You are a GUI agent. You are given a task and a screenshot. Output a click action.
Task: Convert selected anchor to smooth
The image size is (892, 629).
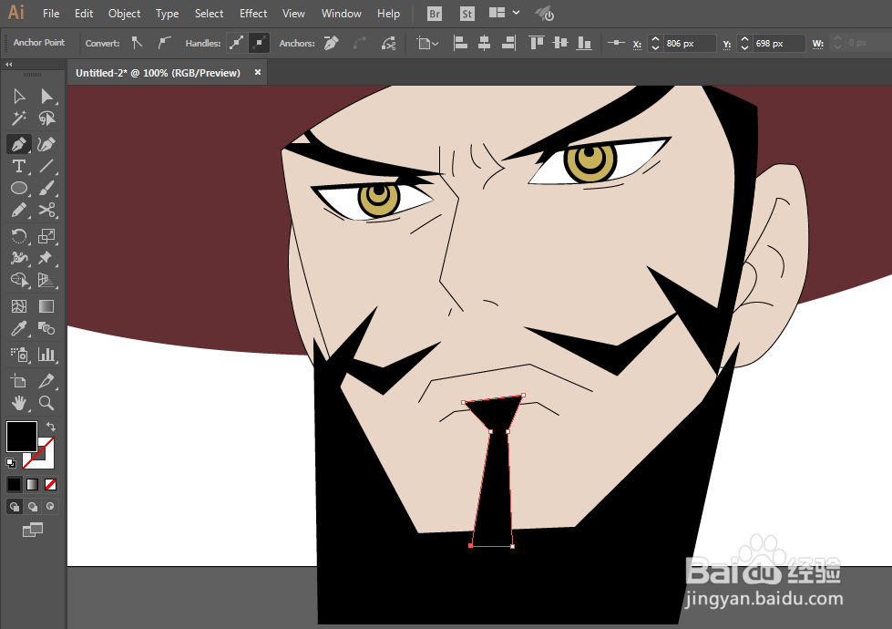(164, 43)
